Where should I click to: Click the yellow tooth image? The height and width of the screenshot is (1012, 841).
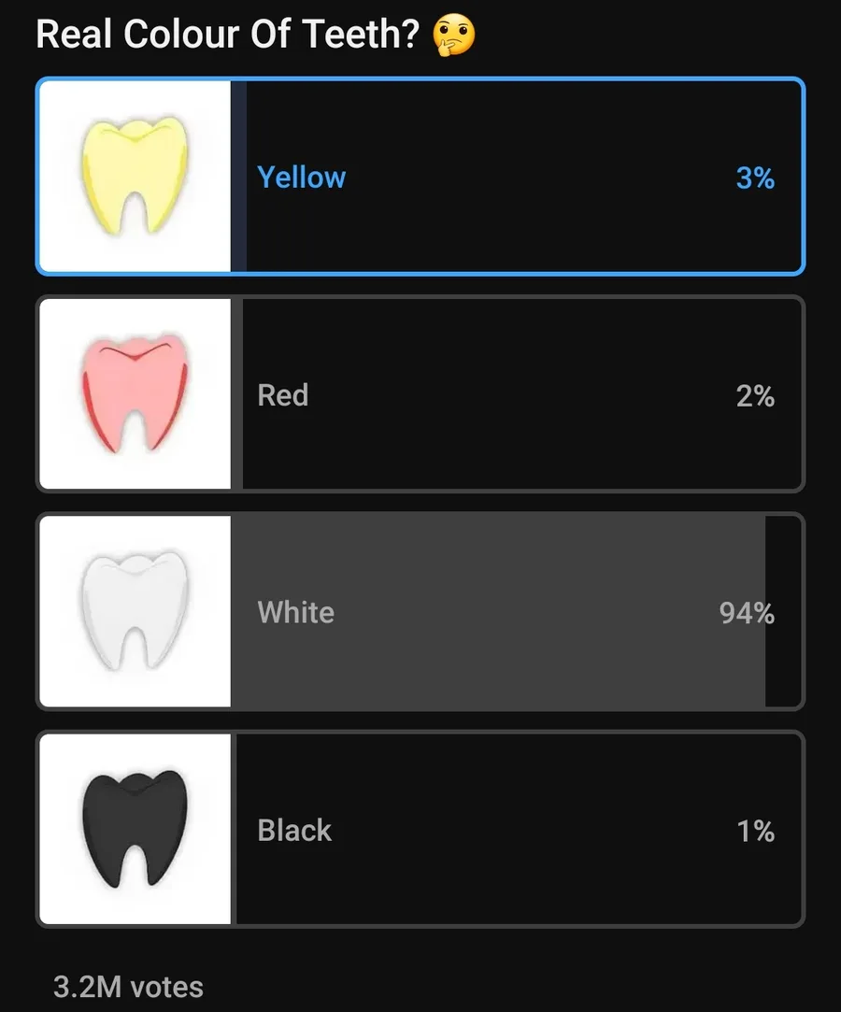[135, 176]
